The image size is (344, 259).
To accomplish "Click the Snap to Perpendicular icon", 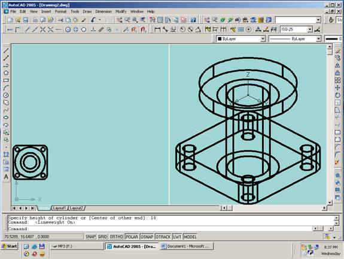I will point(93,29).
